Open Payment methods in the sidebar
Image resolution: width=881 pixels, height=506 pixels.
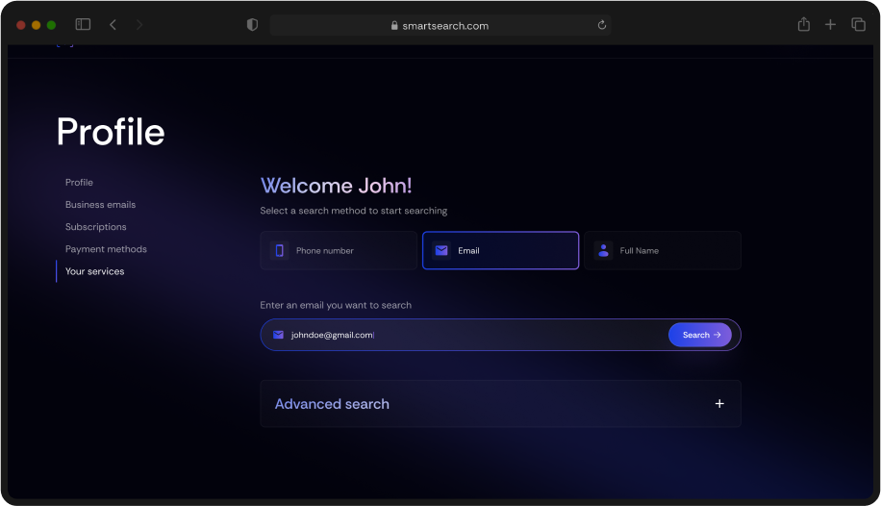click(106, 249)
